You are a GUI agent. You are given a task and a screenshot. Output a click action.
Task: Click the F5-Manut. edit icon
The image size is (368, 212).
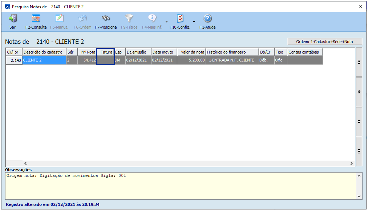point(59,19)
